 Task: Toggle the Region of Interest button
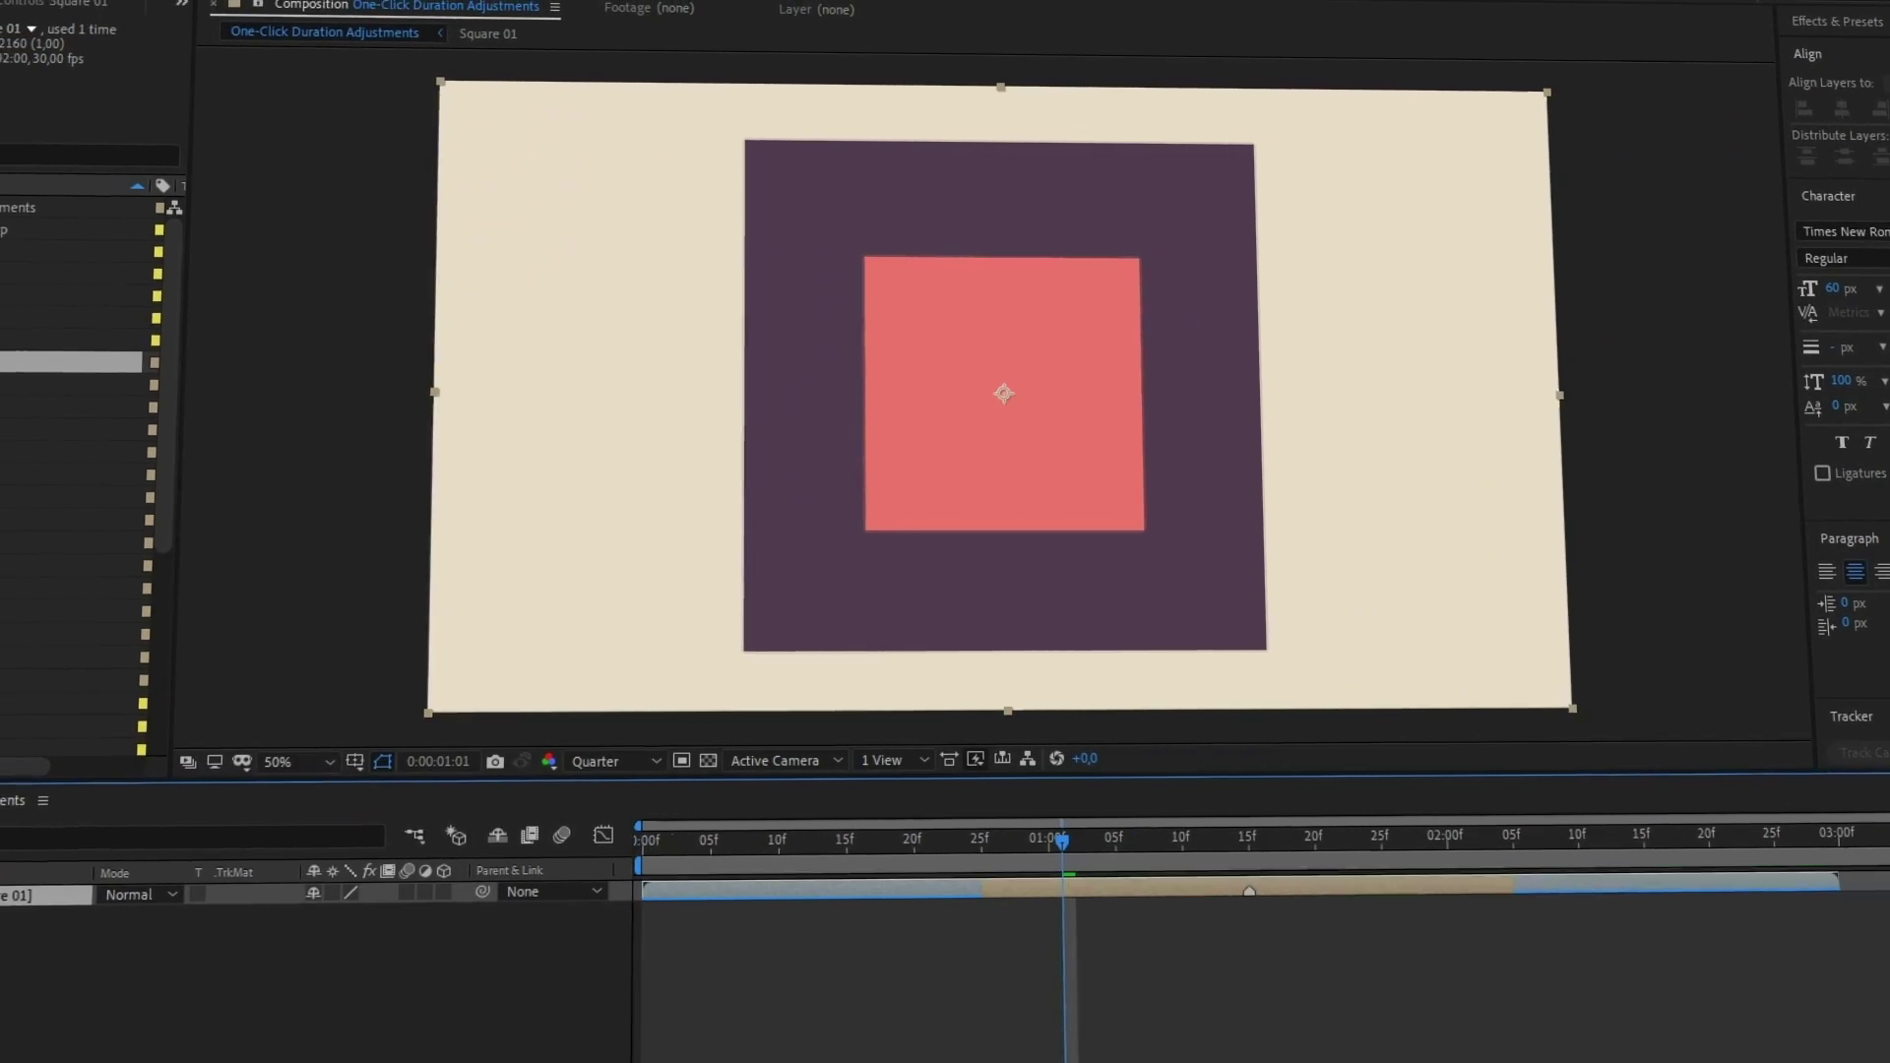(681, 761)
